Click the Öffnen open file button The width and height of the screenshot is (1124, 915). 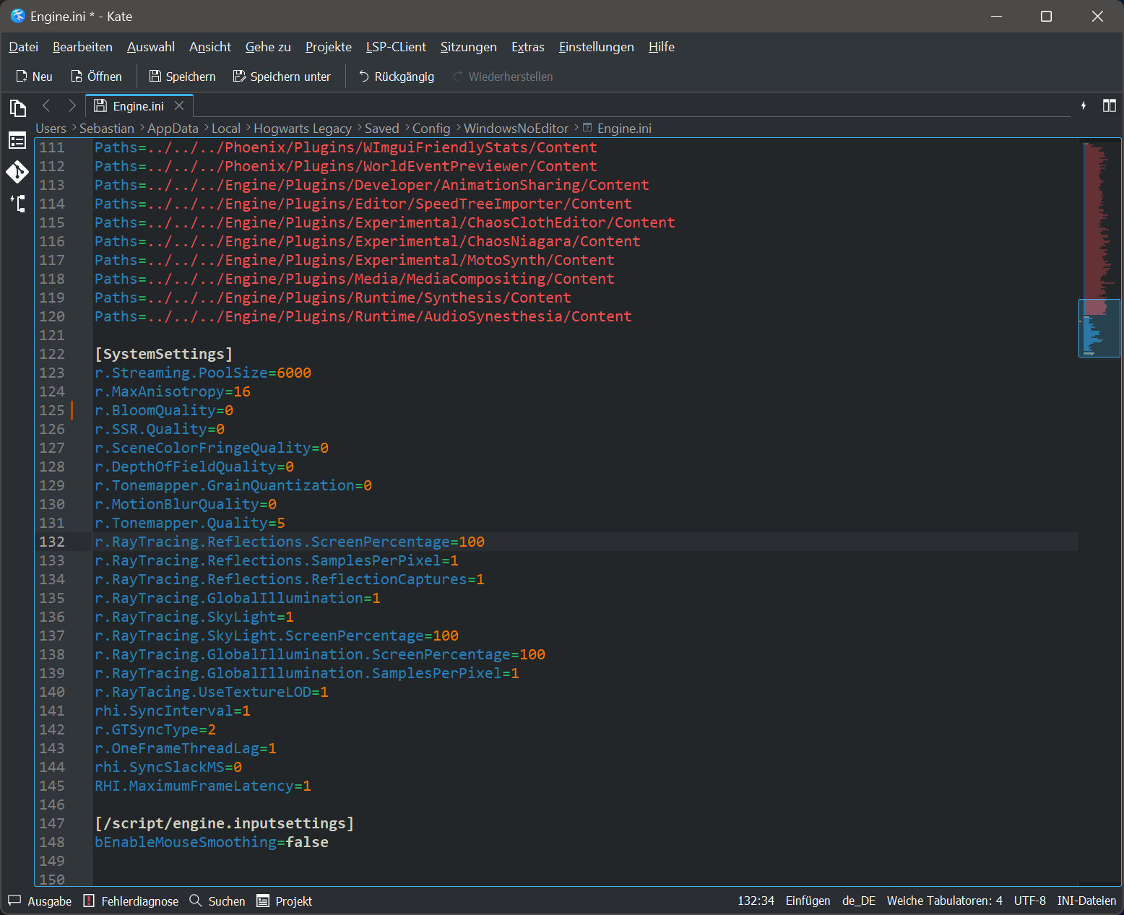pyautogui.click(x=96, y=77)
